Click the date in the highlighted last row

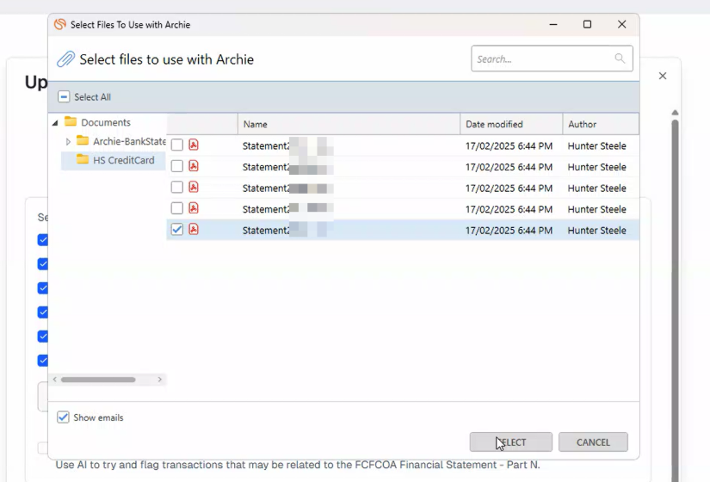[509, 230]
